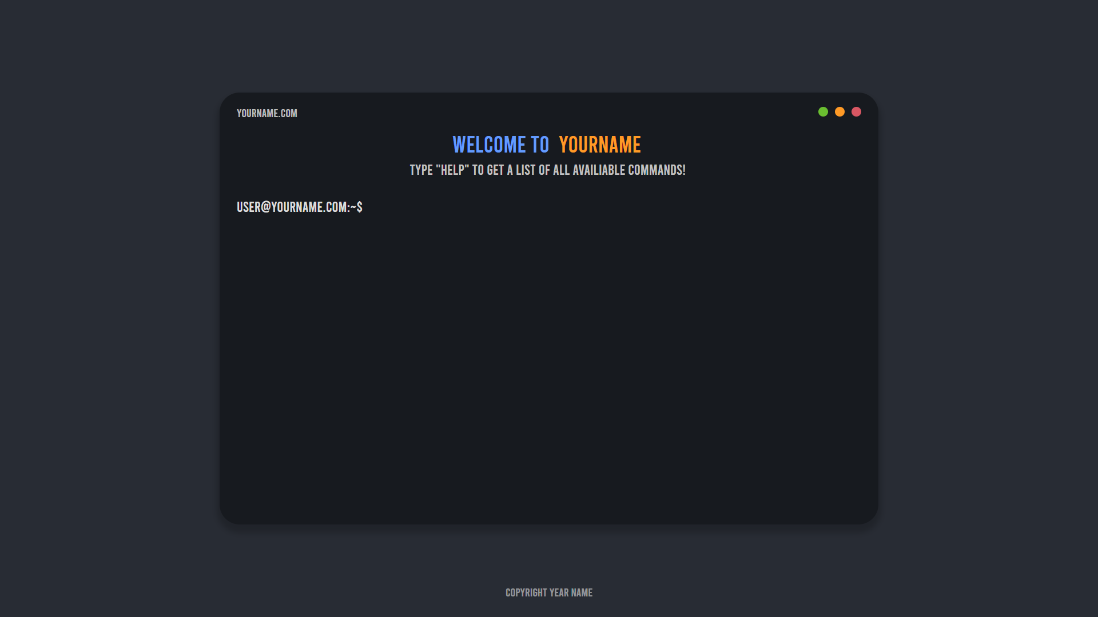
Task: Click the red dot window button
Action: tap(856, 112)
